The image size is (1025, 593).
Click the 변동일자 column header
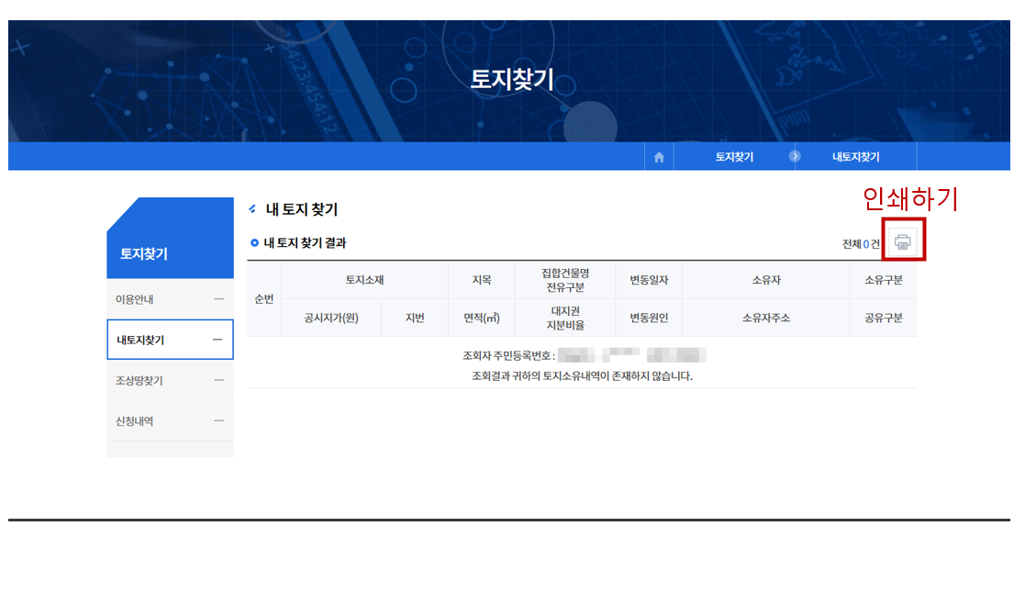tap(649, 280)
